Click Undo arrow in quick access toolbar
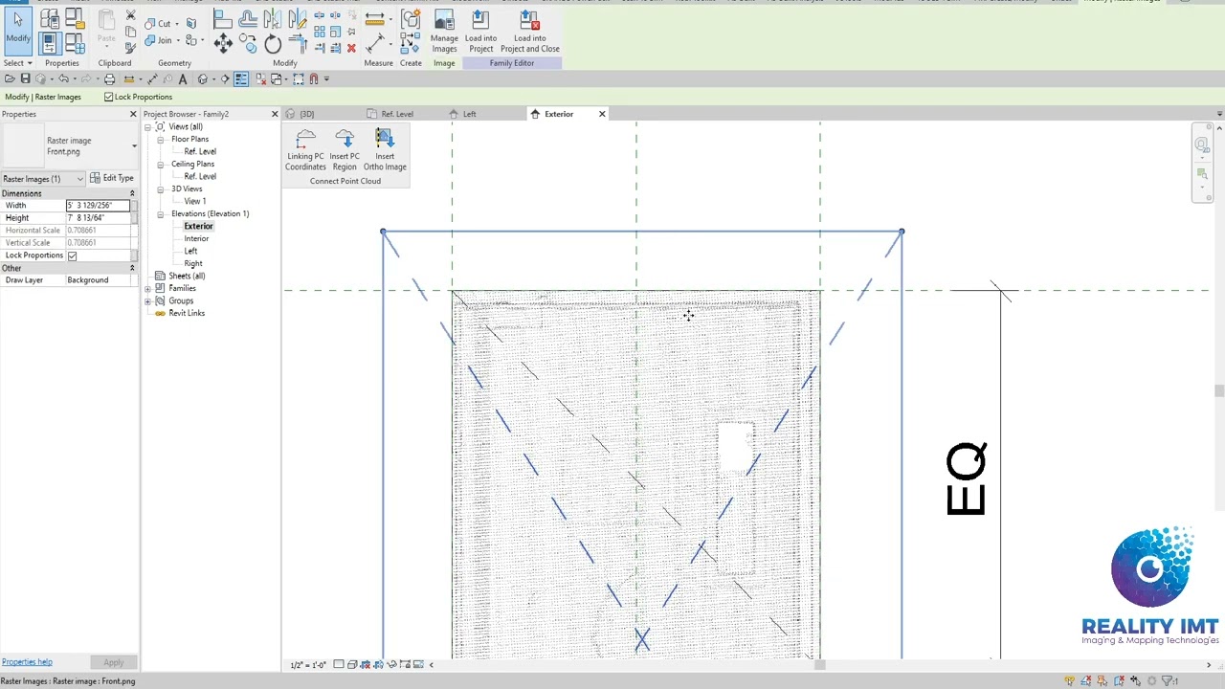This screenshot has width=1225, height=689. click(x=63, y=79)
